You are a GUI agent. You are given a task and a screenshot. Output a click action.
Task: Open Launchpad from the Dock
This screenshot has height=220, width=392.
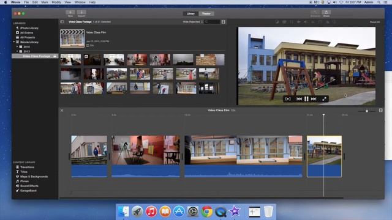coord(137,211)
